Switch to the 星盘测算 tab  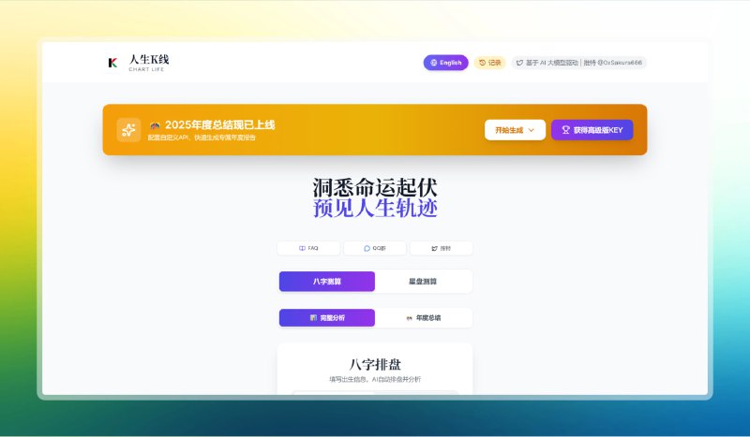coord(423,282)
